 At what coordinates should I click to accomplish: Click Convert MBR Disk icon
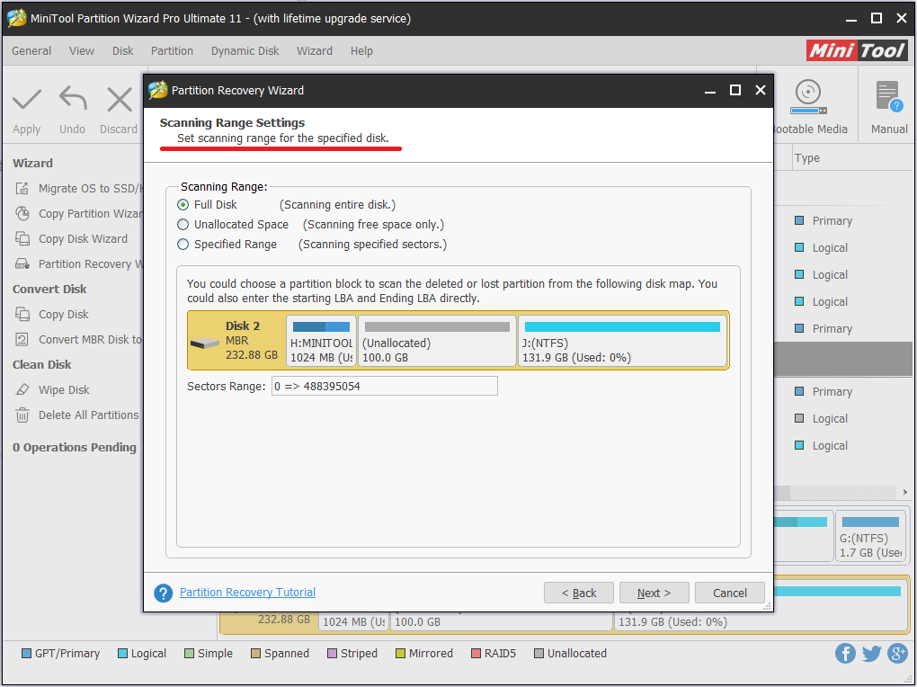click(22, 339)
